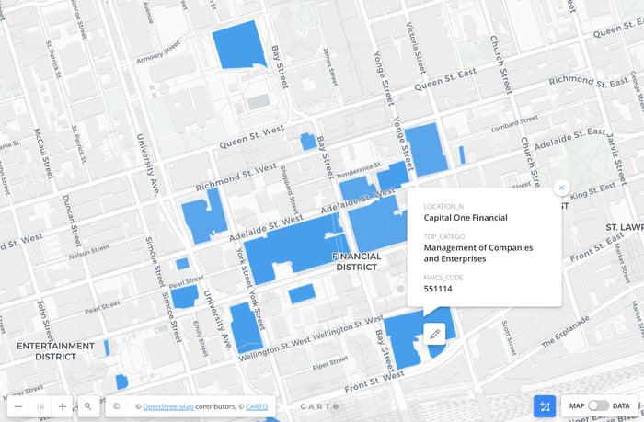
Task: Click the LOCATION_N field label
Action: [x=443, y=207]
